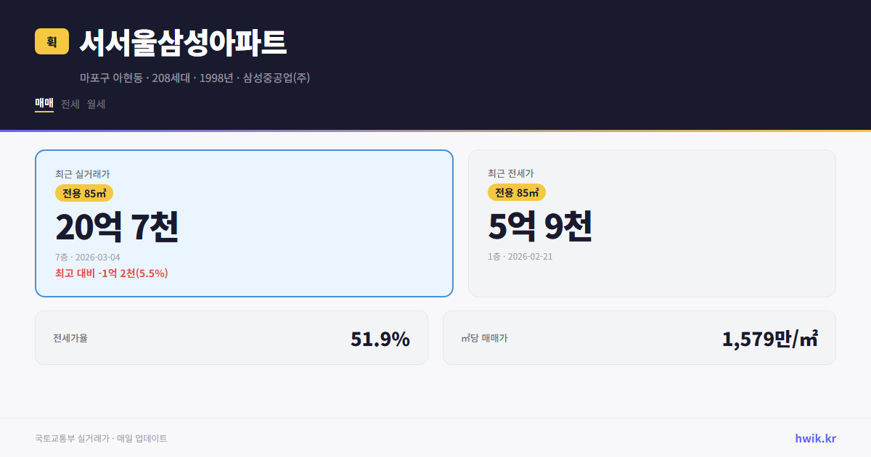Open the ㎡당 매매가 1,579만 panel
871x457 pixels.
pos(639,337)
